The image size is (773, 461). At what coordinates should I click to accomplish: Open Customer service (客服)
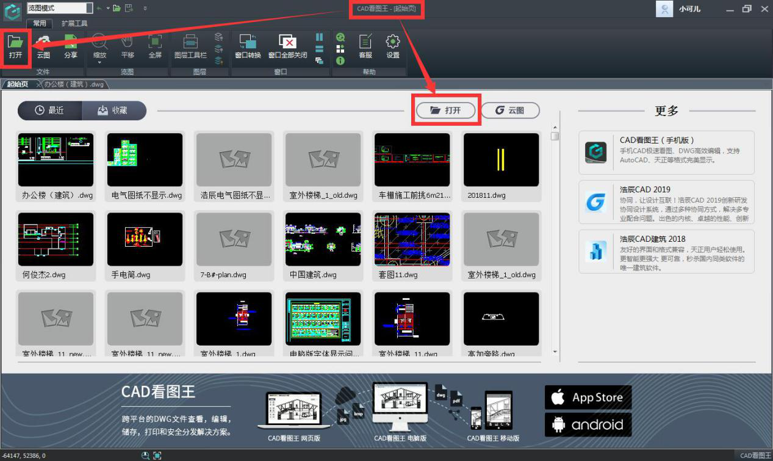pos(365,46)
